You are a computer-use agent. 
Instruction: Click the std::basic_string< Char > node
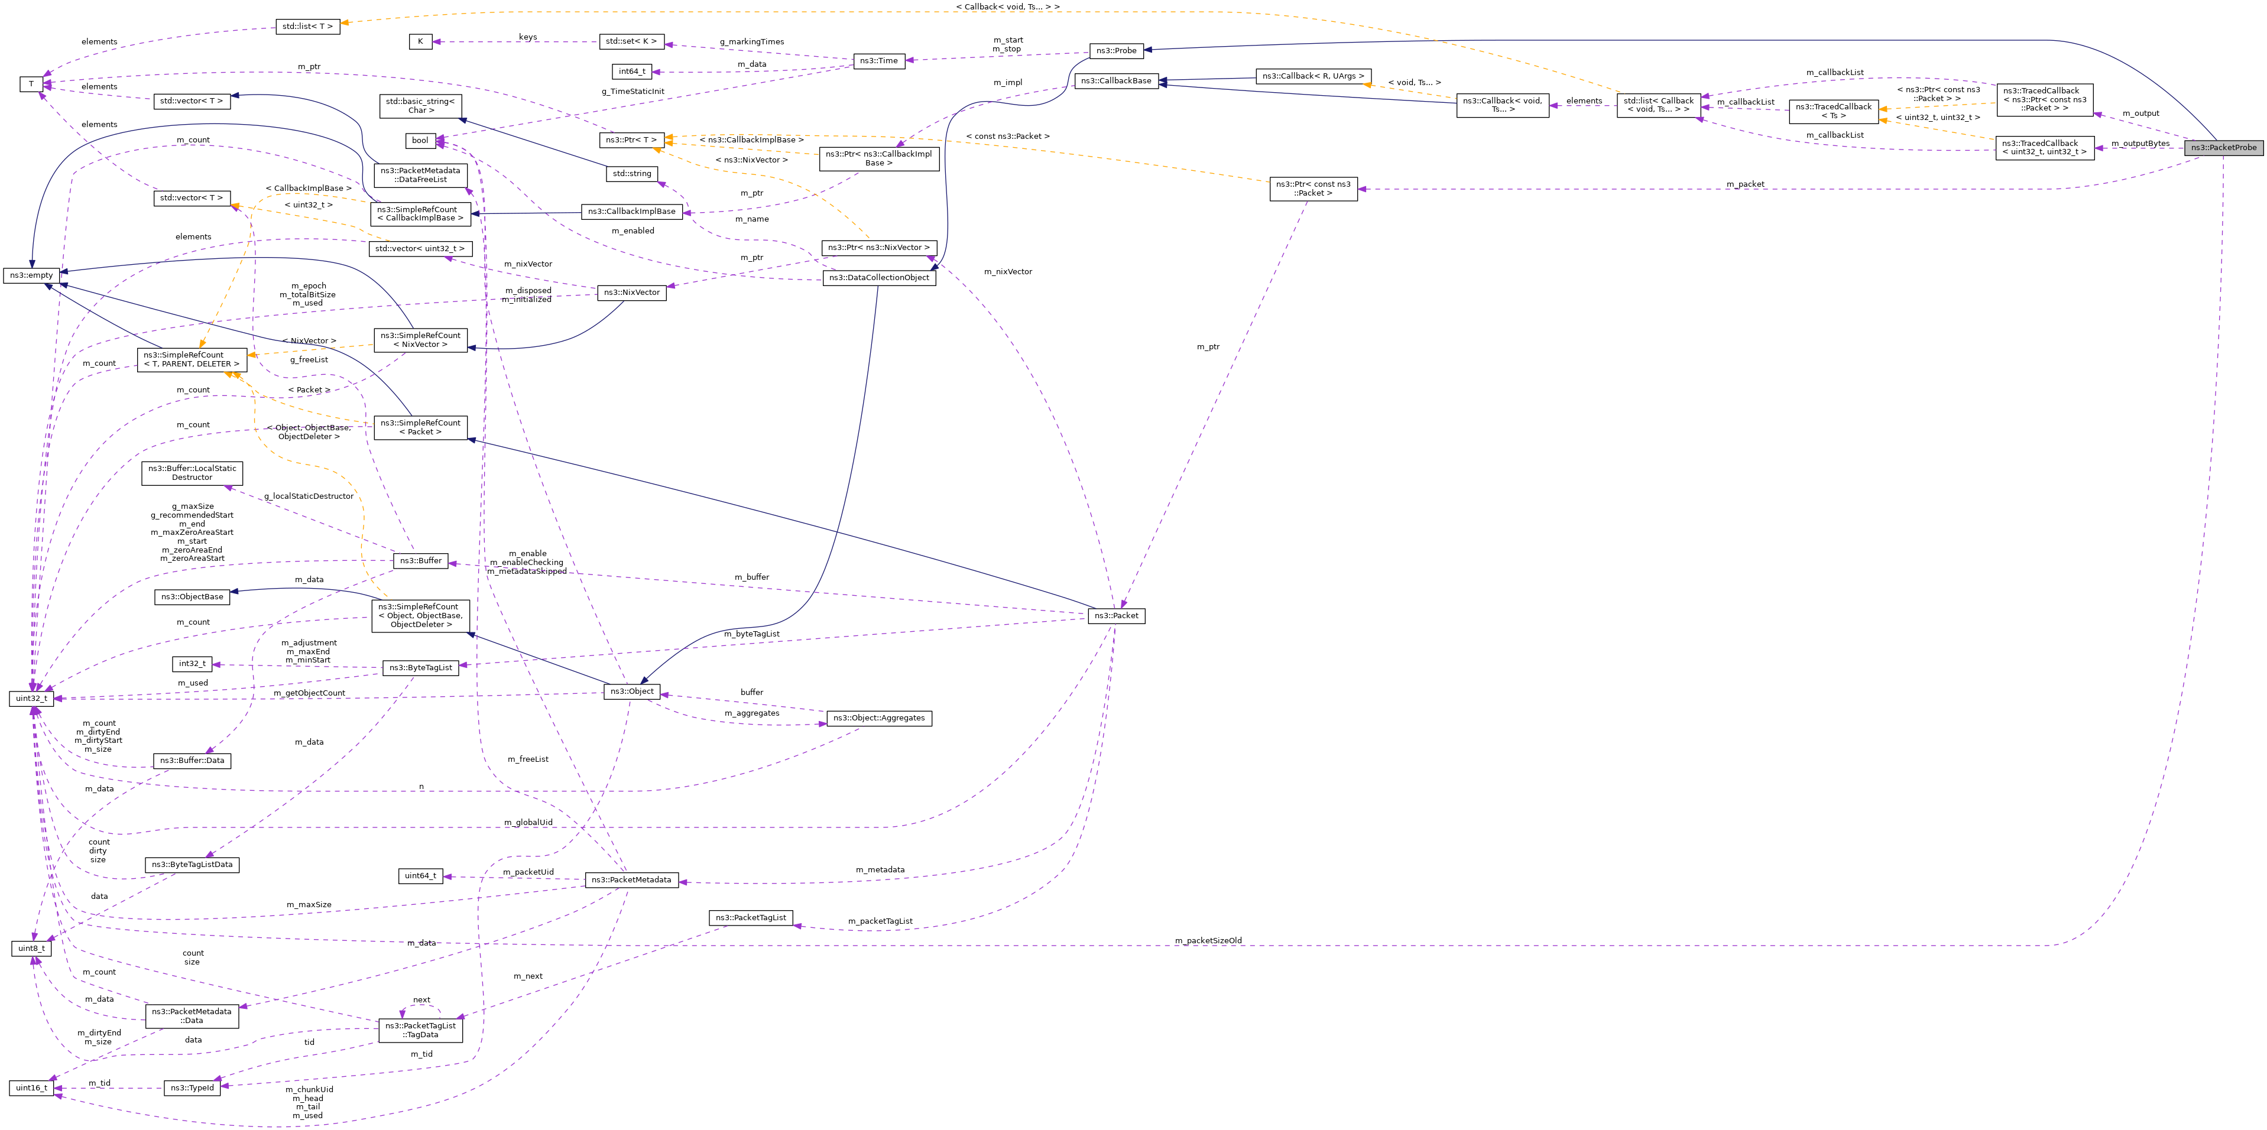click(x=421, y=106)
